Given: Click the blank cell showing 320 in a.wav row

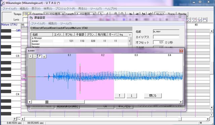Looking at the screenshot, I should tap(91, 41).
